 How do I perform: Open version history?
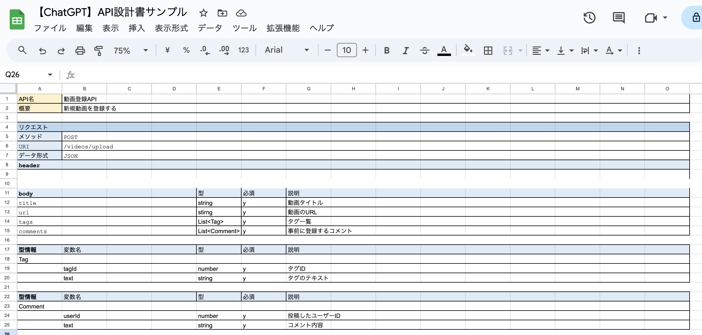pos(590,18)
